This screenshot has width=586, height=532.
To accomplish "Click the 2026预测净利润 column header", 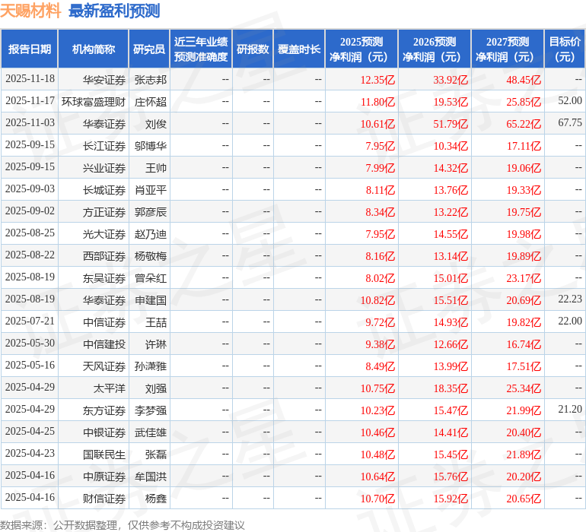I will [434, 49].
